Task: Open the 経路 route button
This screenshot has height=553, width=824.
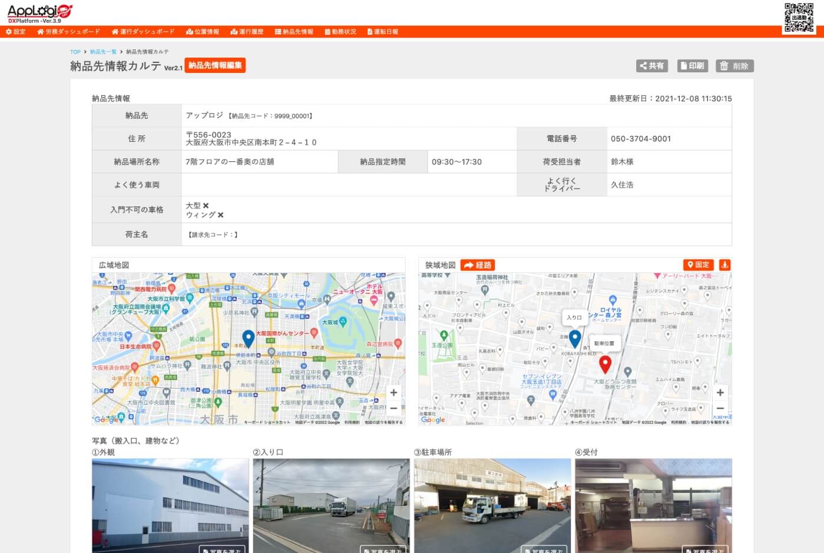Action: click(477, 265)
